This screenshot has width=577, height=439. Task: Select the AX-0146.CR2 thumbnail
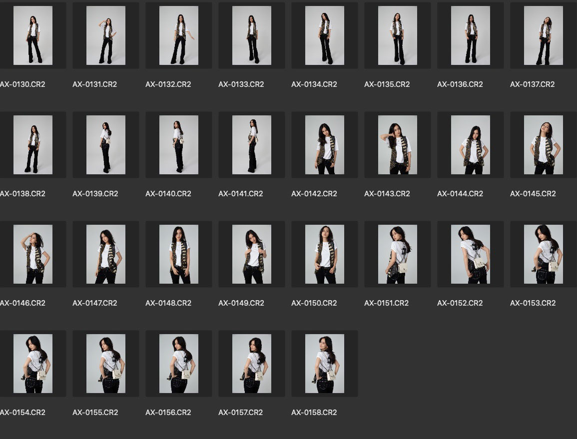(x=33, y=254)
